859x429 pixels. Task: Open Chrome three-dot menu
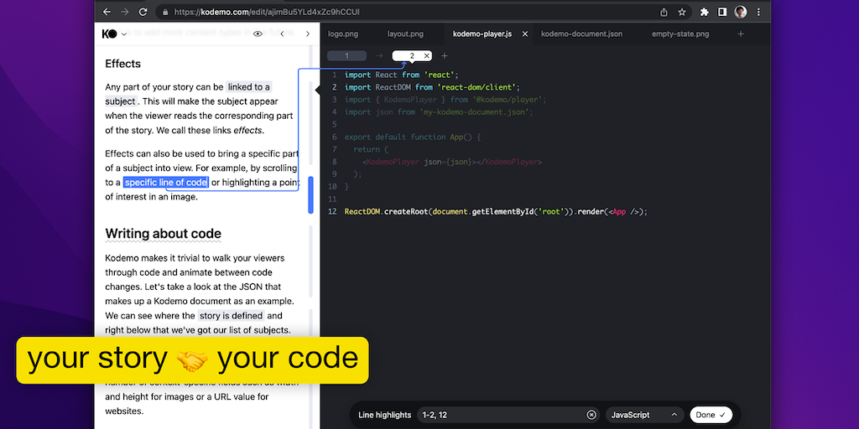pos(758,12)
